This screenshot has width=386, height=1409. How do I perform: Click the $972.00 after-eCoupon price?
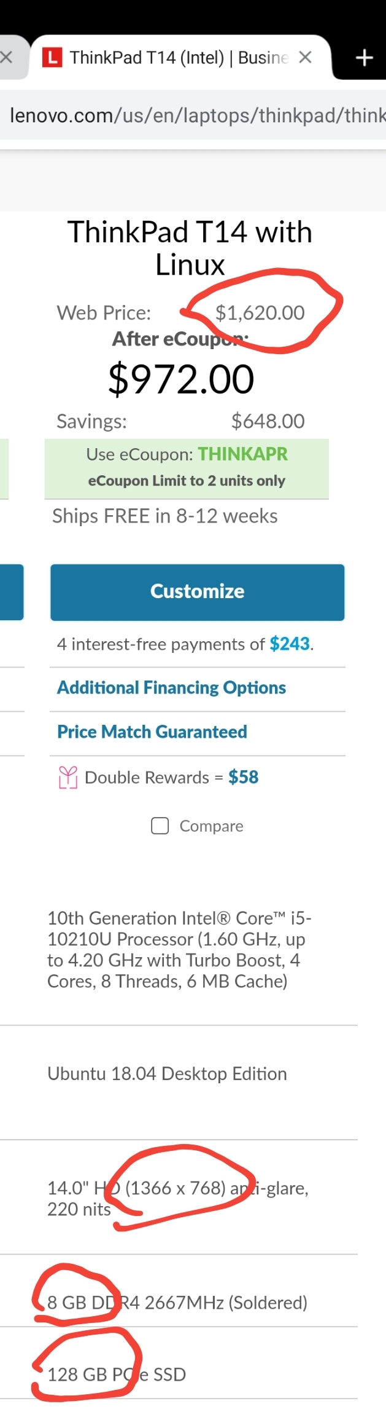(181, 379)
